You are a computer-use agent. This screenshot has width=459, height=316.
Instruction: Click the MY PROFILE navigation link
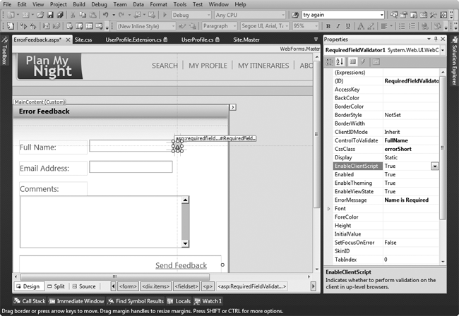coord(208,66)
